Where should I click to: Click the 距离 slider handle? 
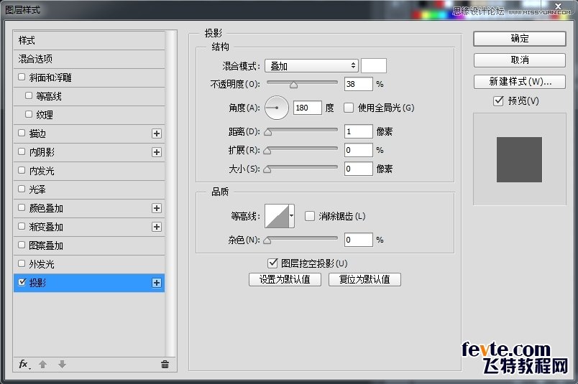(x=268, y=132)
